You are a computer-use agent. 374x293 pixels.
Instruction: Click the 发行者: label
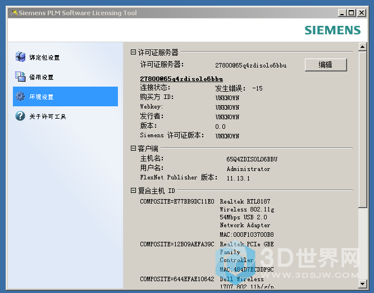click(152, 116)
